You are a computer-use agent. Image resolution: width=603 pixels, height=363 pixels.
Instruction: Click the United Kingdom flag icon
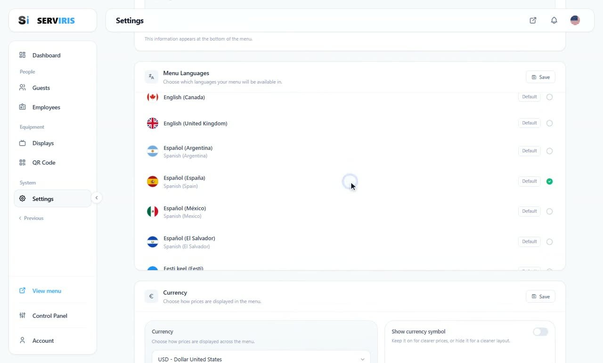point(153,123)
